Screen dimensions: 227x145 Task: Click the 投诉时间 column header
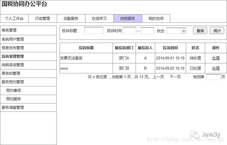(171, 48)
